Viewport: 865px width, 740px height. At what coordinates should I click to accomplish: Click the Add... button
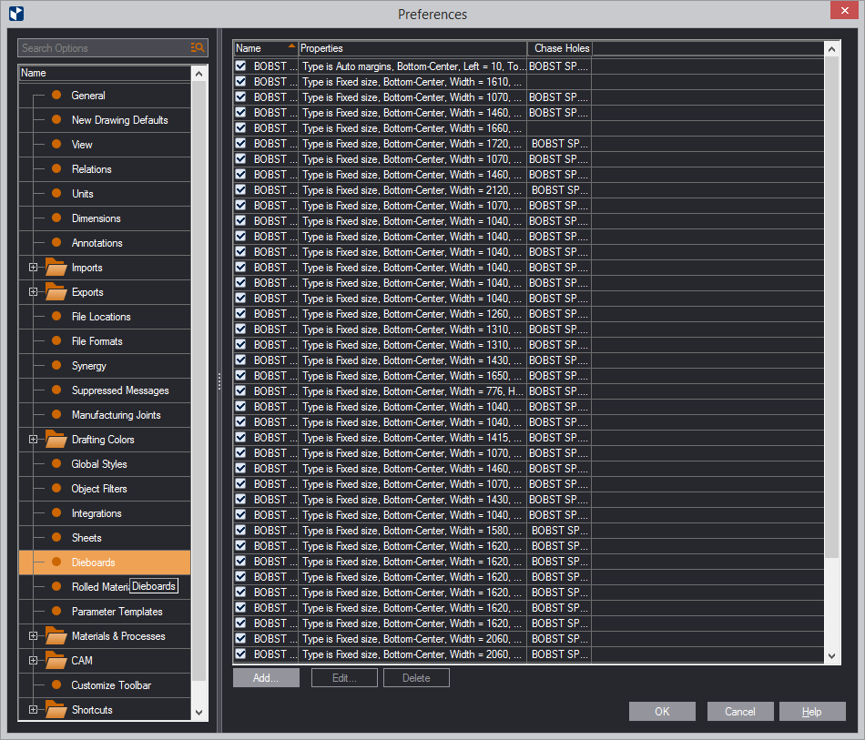click(266, 678)
